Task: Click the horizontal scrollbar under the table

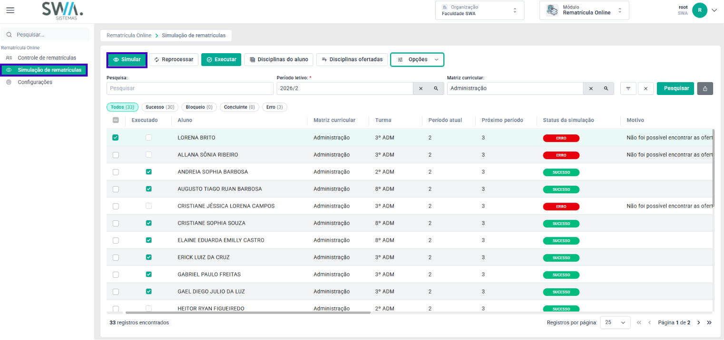Action: (247, 312)
